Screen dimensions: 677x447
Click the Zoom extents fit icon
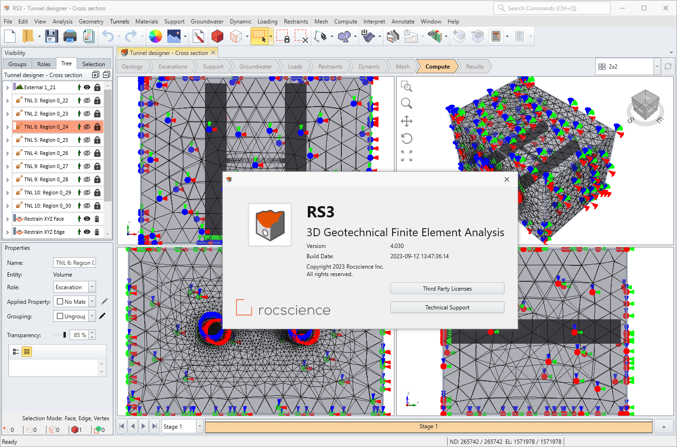(x=407, y=156)
